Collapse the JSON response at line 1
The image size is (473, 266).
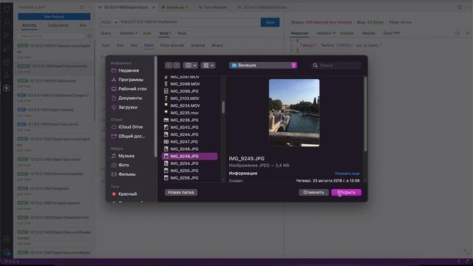coord(294,41)
